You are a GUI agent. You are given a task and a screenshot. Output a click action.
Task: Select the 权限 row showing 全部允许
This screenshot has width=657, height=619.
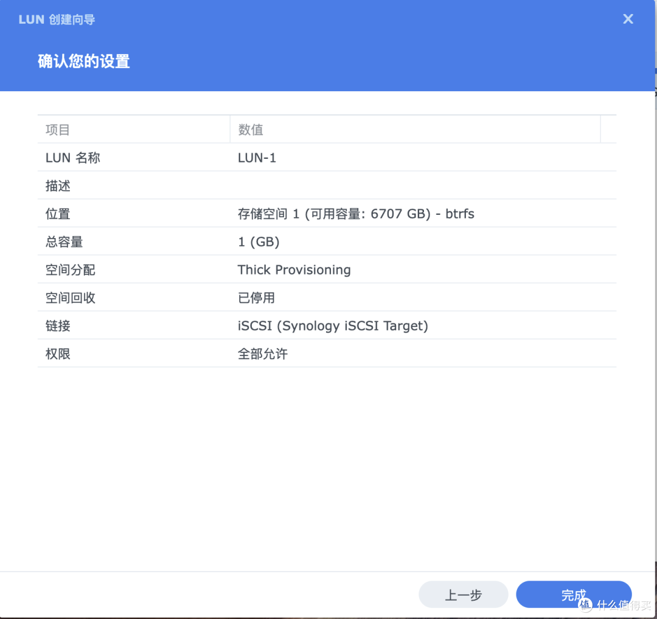pyautogui.click(x=57, y=354)
